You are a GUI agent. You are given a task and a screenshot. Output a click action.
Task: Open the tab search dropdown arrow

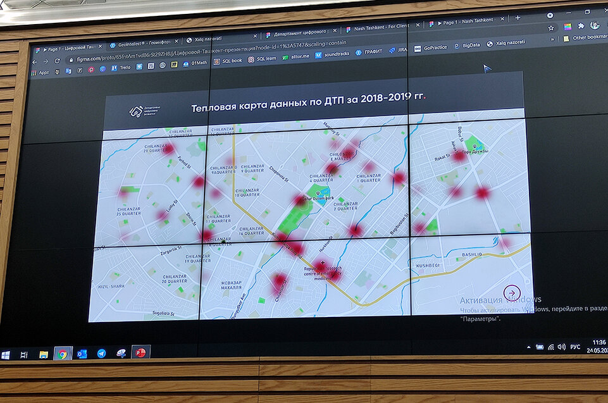coord(550,16)
